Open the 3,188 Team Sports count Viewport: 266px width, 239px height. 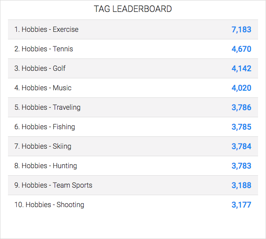tap(241, 185)
